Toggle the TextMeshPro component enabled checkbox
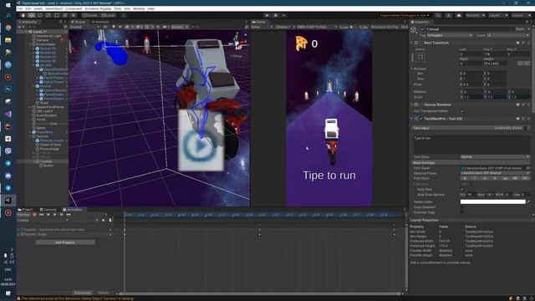The height and width of the screenshot is (301, 535). tap(421, 119)
